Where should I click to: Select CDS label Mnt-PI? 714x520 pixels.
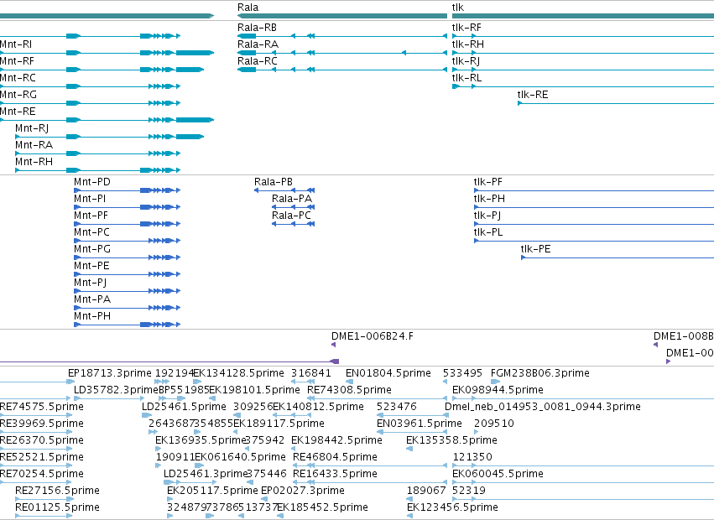point(90,199)
